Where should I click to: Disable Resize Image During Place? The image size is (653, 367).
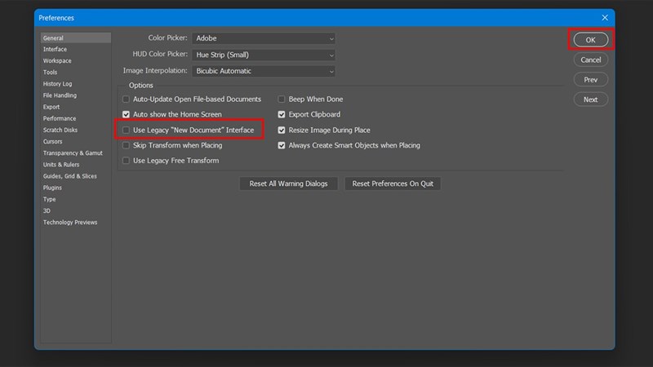[x=282, y=130]
